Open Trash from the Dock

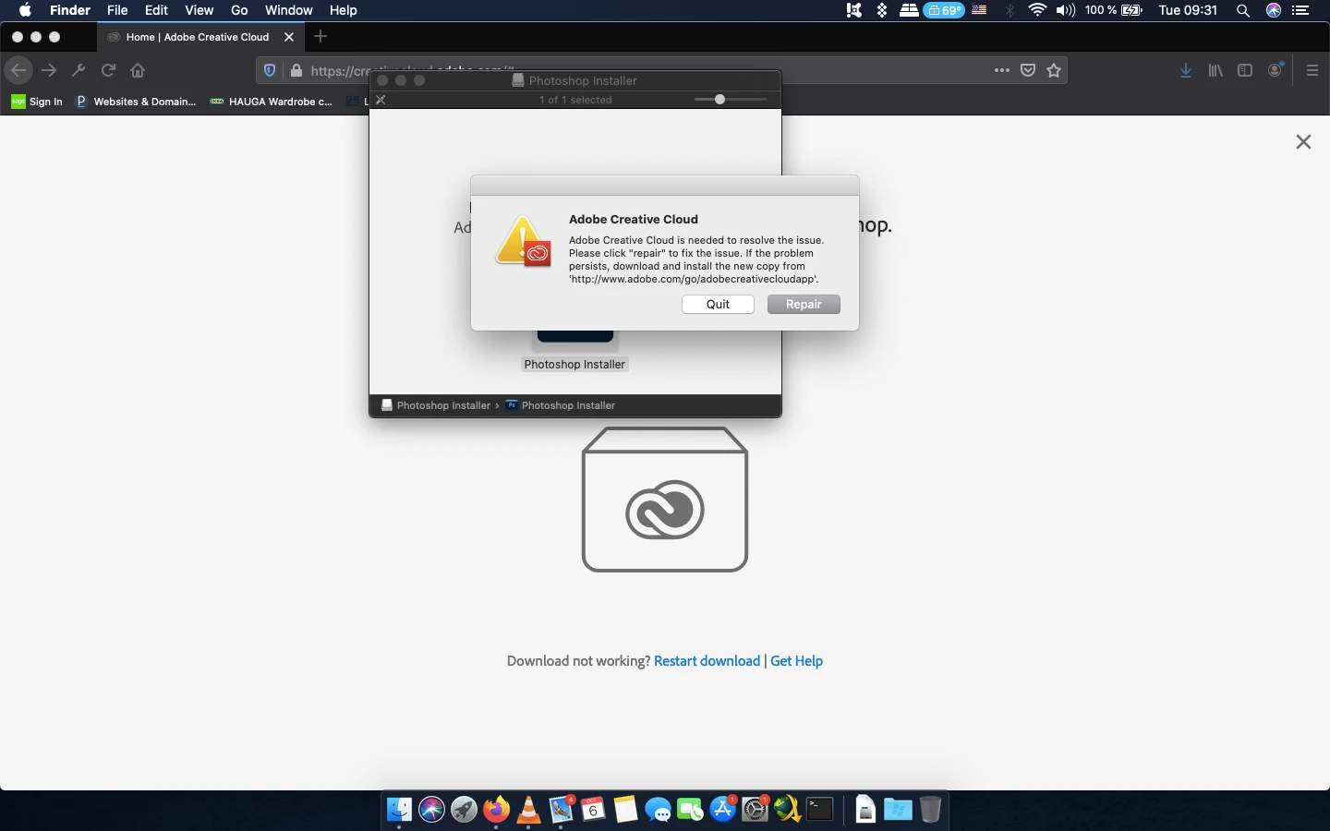(x=930, y=810)
